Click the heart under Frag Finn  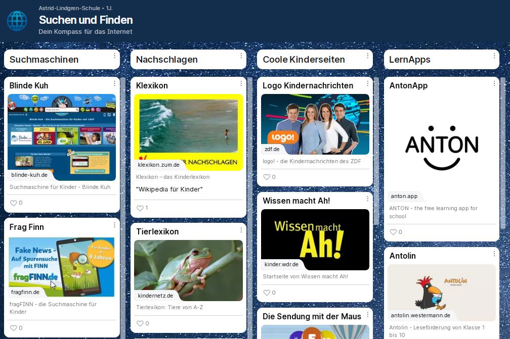pos(14,328)
